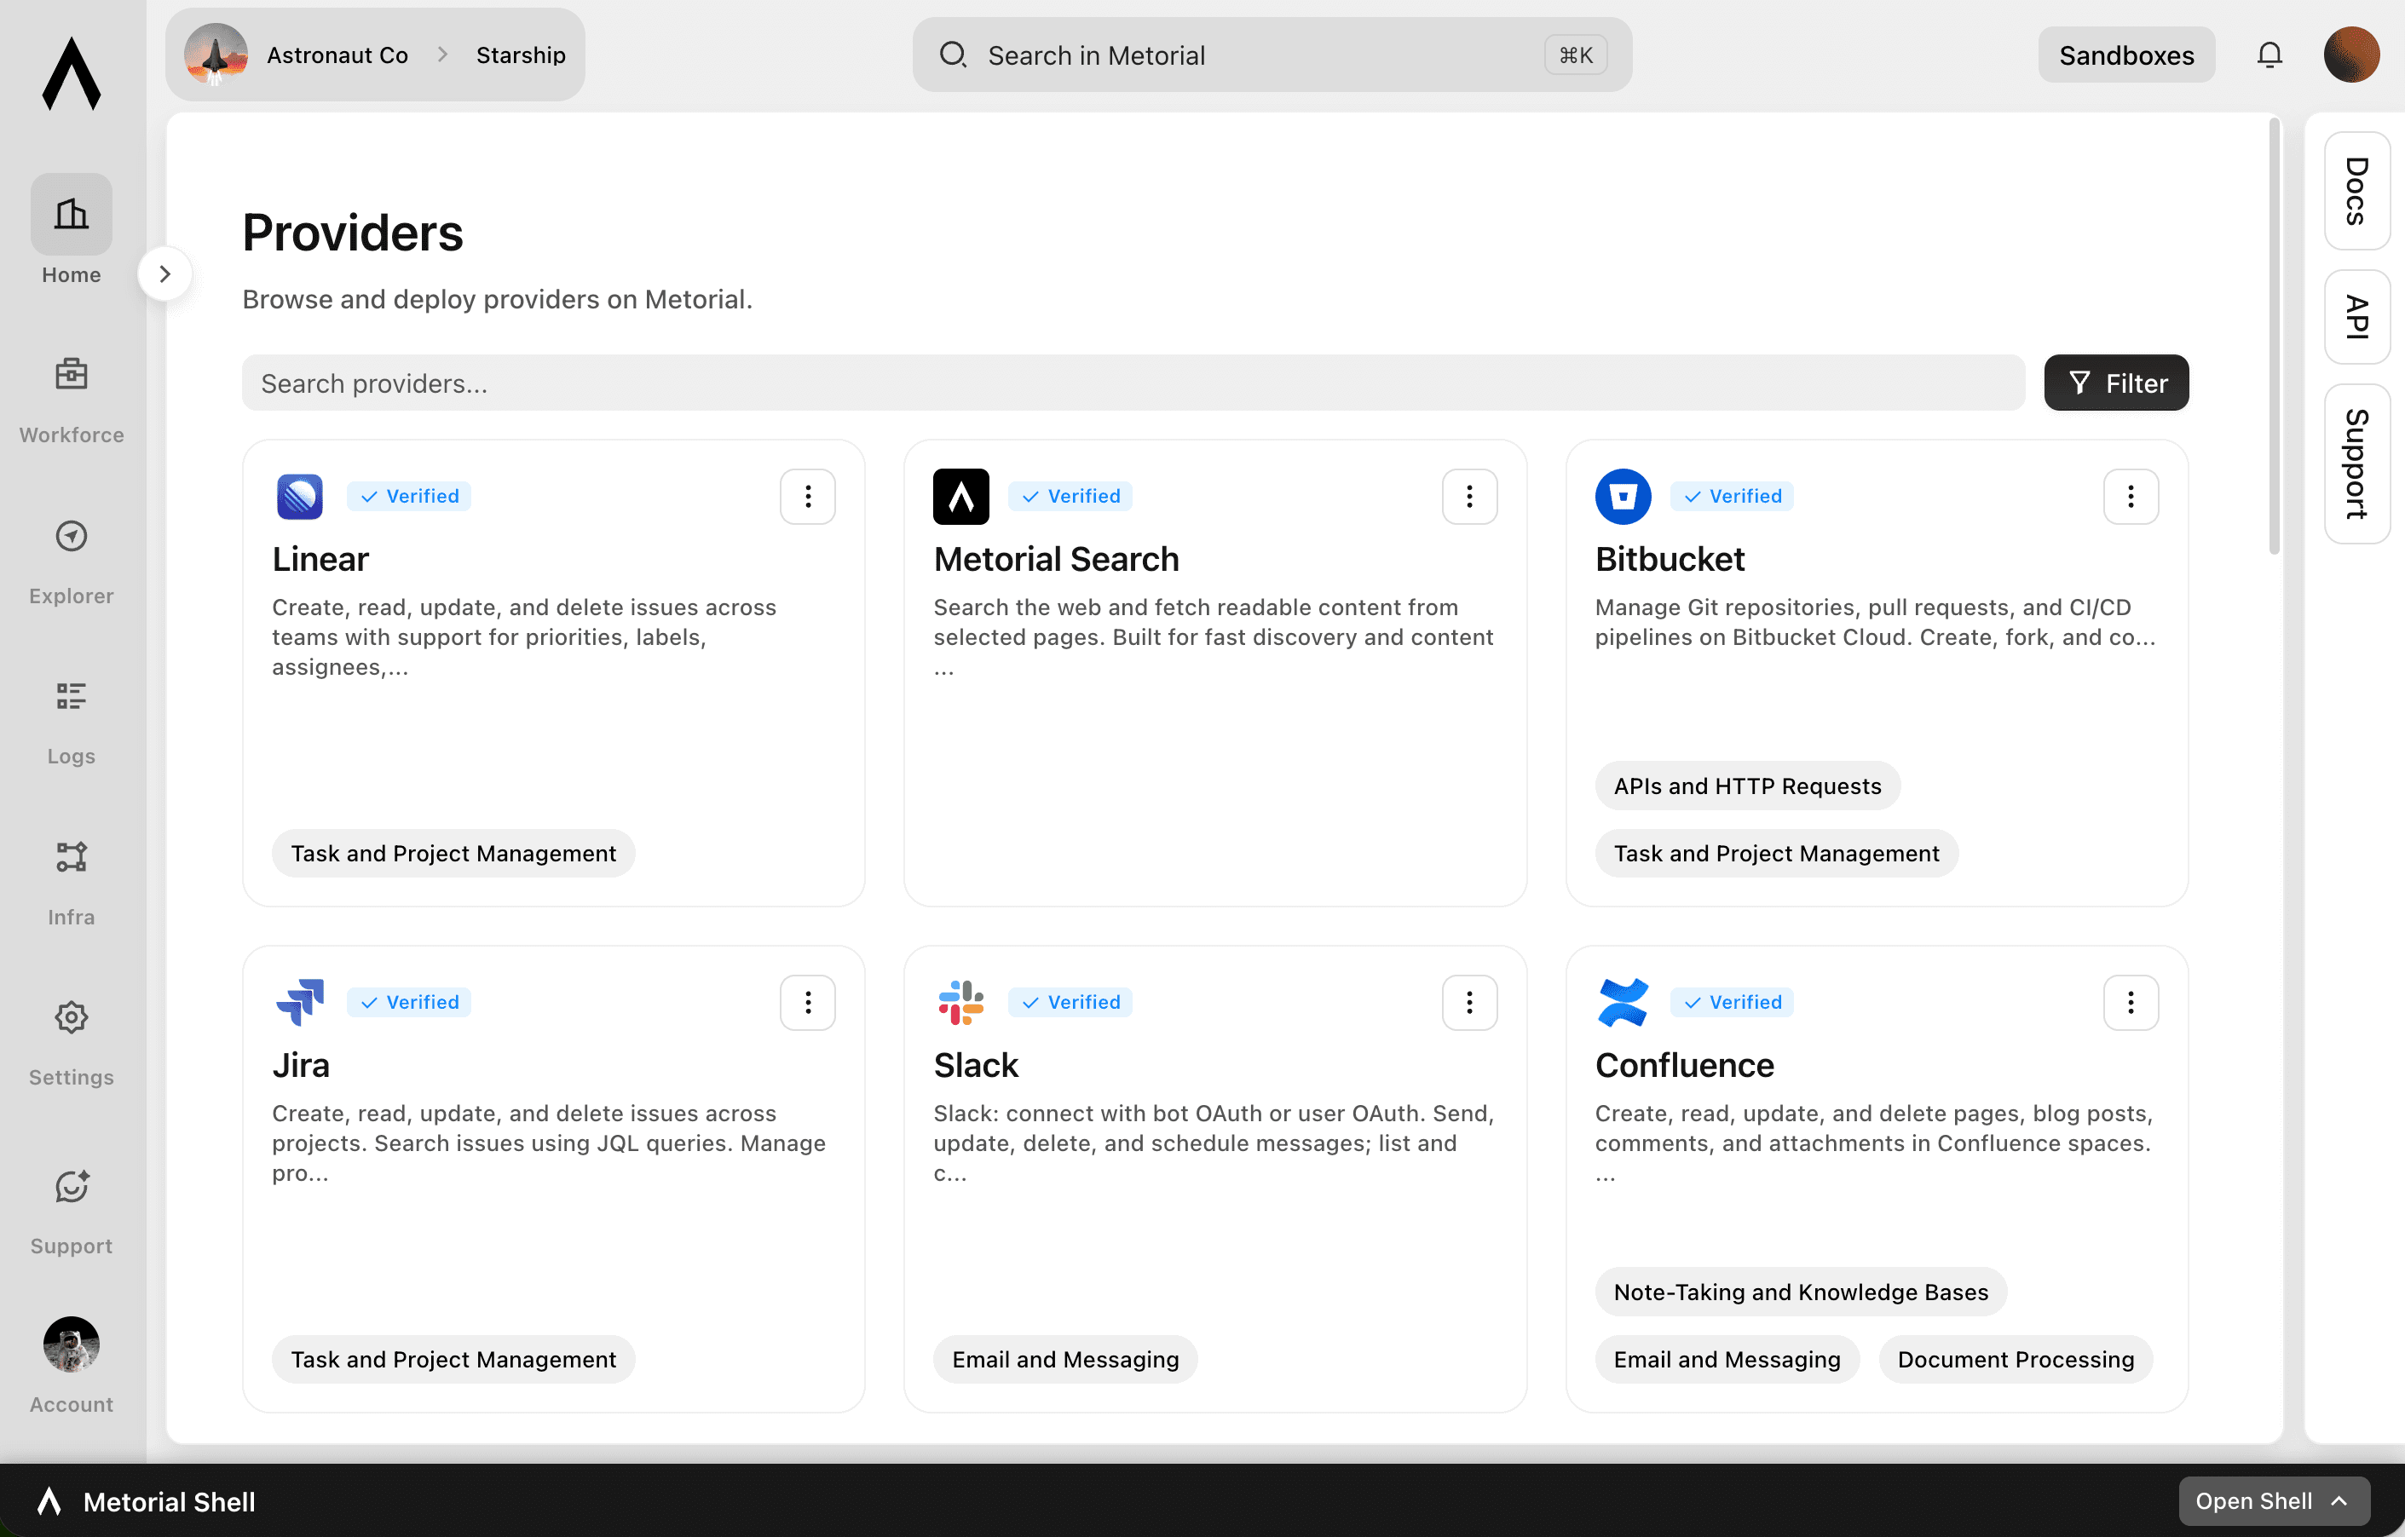2405x1537 pixels.
Task: Click the Linear provider logo
Action: click(300, 497)
